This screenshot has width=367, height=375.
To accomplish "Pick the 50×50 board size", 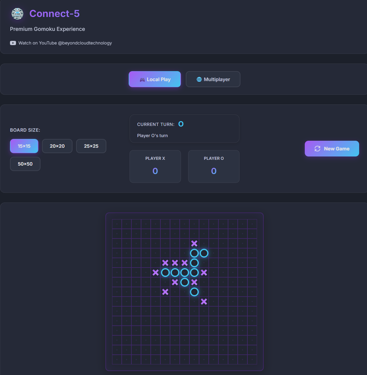I will click(x=25, y=164).
